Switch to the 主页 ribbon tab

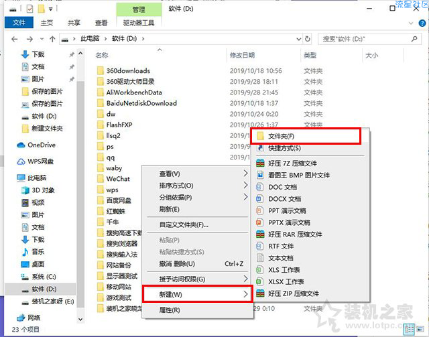pyautogui.click(x=47, y=23)
